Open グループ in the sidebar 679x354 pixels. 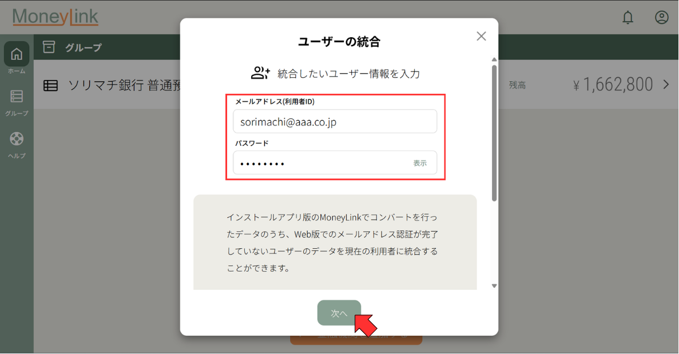pyautogui.click(x=17, y=103)
